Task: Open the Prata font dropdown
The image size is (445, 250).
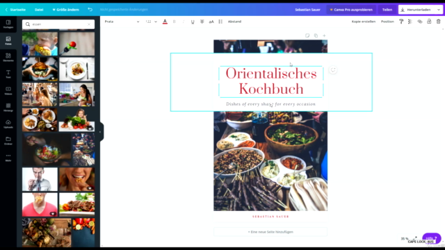Action: tap(122, 22)
